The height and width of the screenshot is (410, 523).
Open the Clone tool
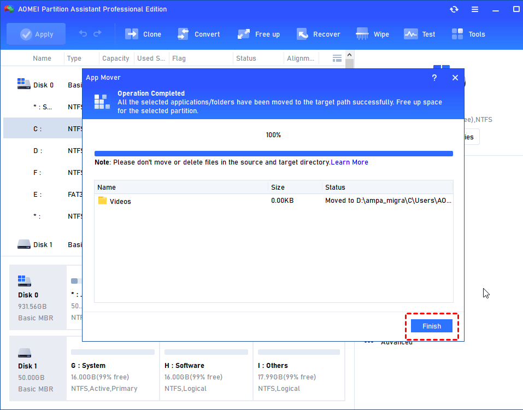143,34
